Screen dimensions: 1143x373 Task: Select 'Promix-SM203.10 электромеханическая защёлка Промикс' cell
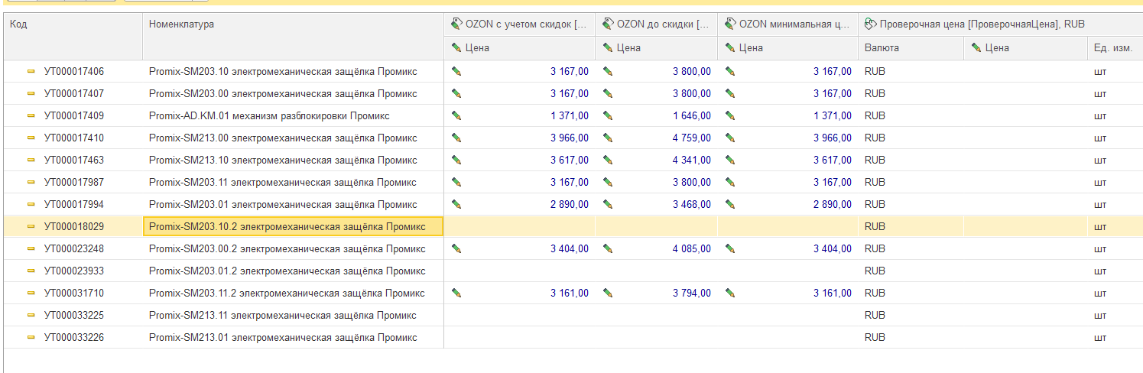[x=293, y=72]
